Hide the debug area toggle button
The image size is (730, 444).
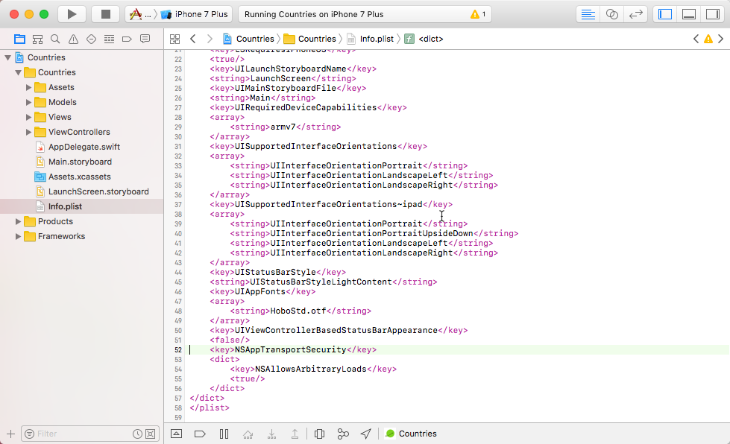(177, 434)
